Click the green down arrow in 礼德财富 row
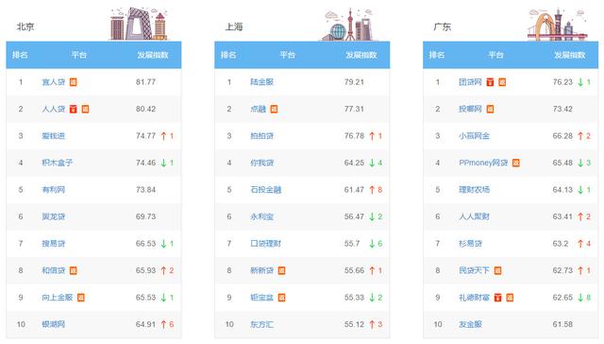The width and height of the screenshot is (604, 344). tap(580, 298)
